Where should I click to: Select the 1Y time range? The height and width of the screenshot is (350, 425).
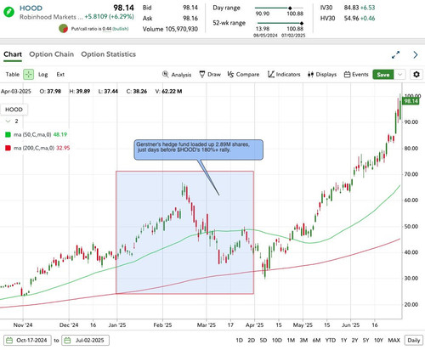[343, 340]
